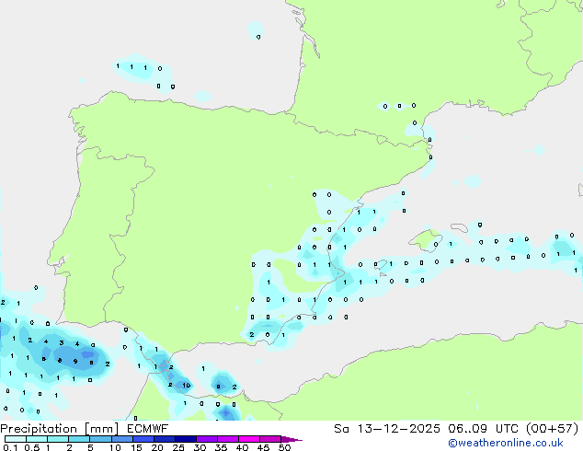Click the legend label '0.5'
Viewport: 583px width, 451px height.
(x=31, y=447)
